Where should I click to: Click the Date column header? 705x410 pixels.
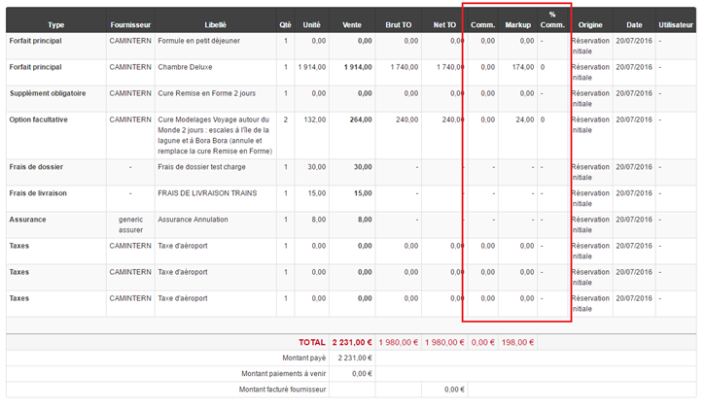(x=634, y=24)
